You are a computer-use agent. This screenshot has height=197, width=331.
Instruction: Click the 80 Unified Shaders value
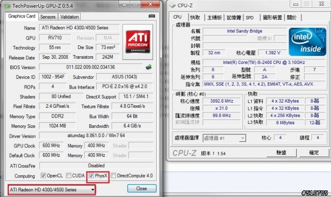pos(61,96)
